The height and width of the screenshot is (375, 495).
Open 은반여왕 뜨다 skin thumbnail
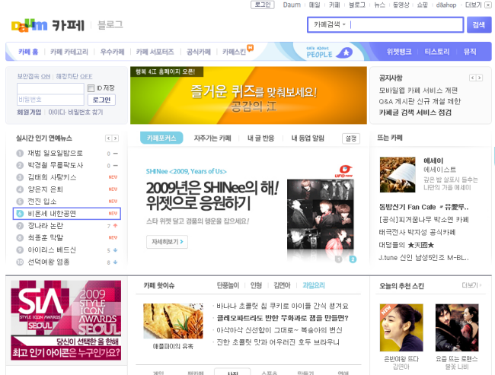pyautogui.click(x=401, y=328)
